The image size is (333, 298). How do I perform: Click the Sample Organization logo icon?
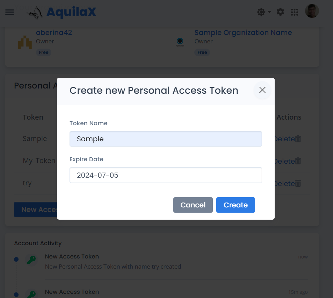point(180,42)
